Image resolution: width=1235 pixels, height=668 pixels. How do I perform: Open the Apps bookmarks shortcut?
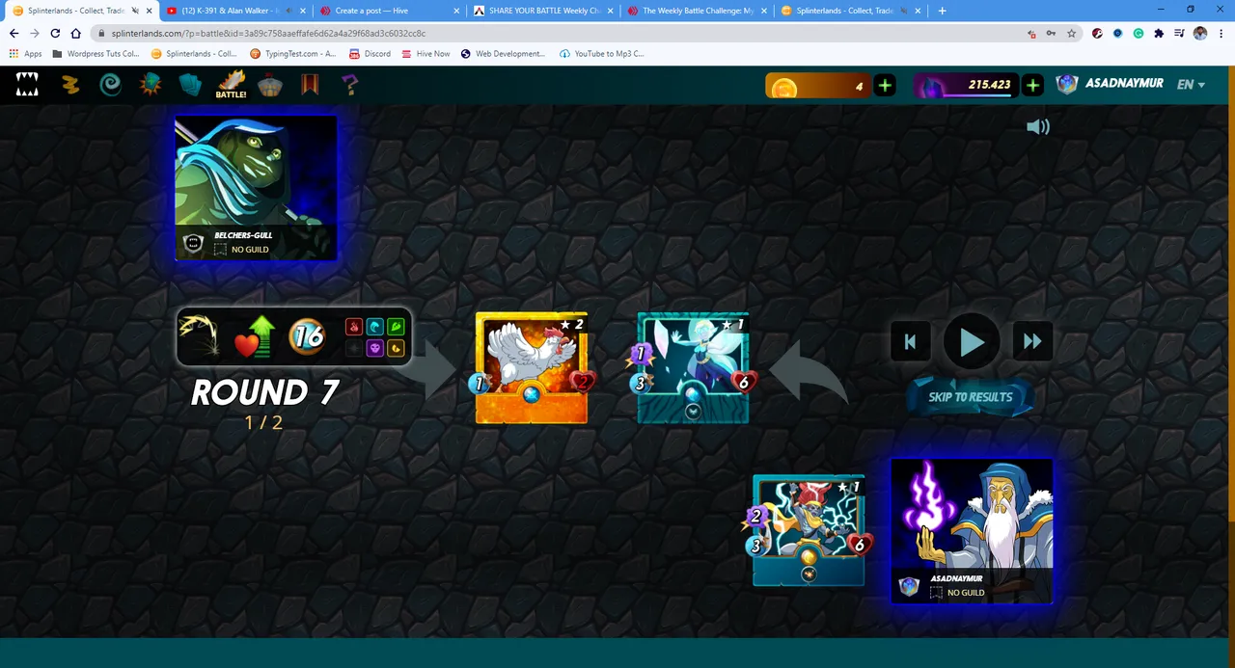(26, 54)
